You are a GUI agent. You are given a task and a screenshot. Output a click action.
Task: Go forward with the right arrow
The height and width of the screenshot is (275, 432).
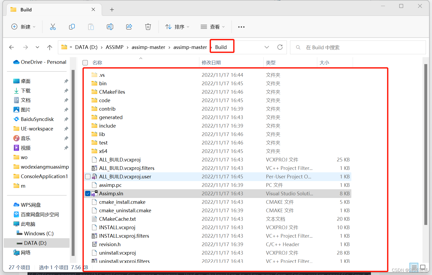[x=25, y=47]
